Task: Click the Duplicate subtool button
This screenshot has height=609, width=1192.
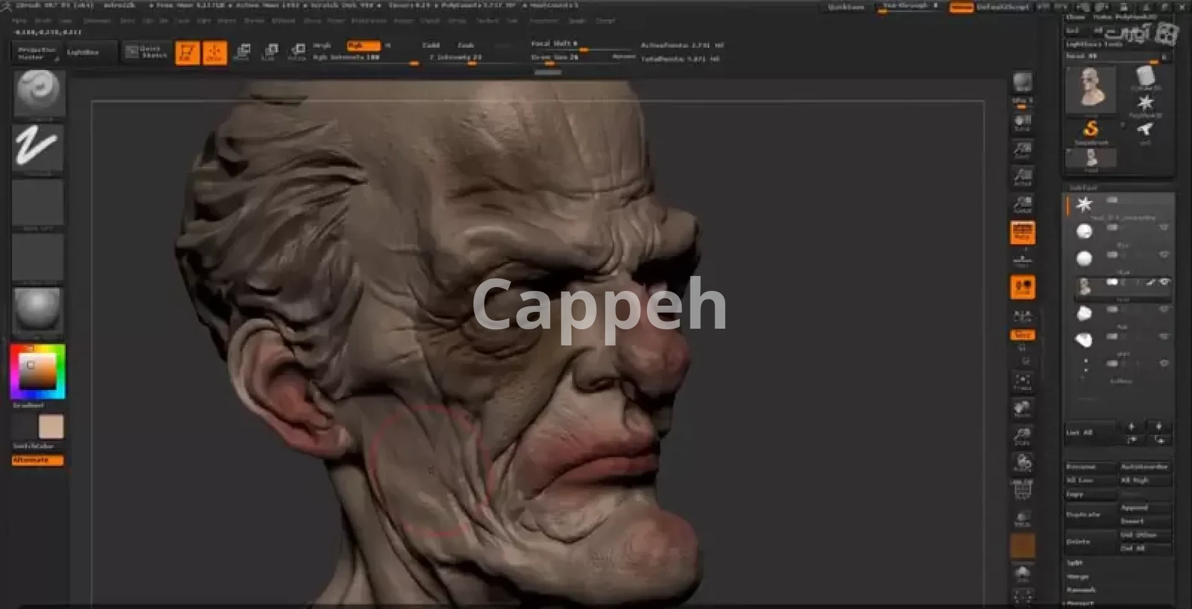Action: tap(1083, 515)
